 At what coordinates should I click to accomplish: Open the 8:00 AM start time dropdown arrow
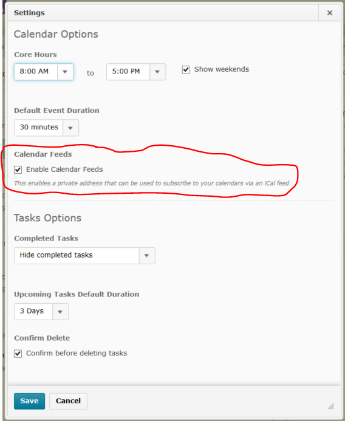point(65,72)
